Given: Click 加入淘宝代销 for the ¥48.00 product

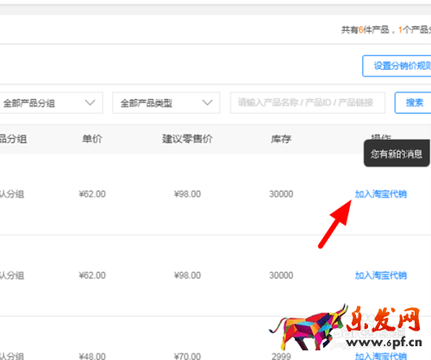Looking at the screenshot, I should coord(381,357).
